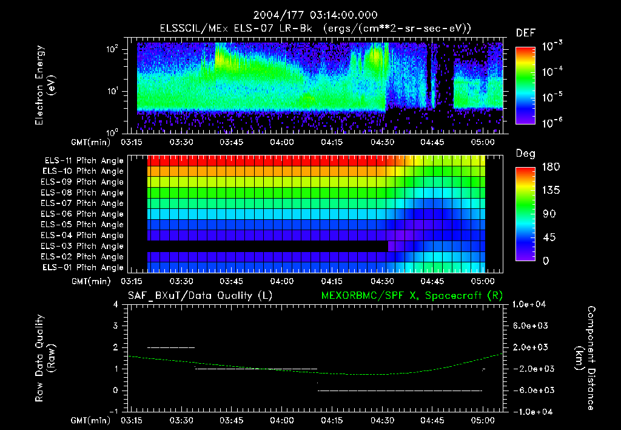
Task: Click 04:00 tick label under spectrogram
Action: click(281, 142)
